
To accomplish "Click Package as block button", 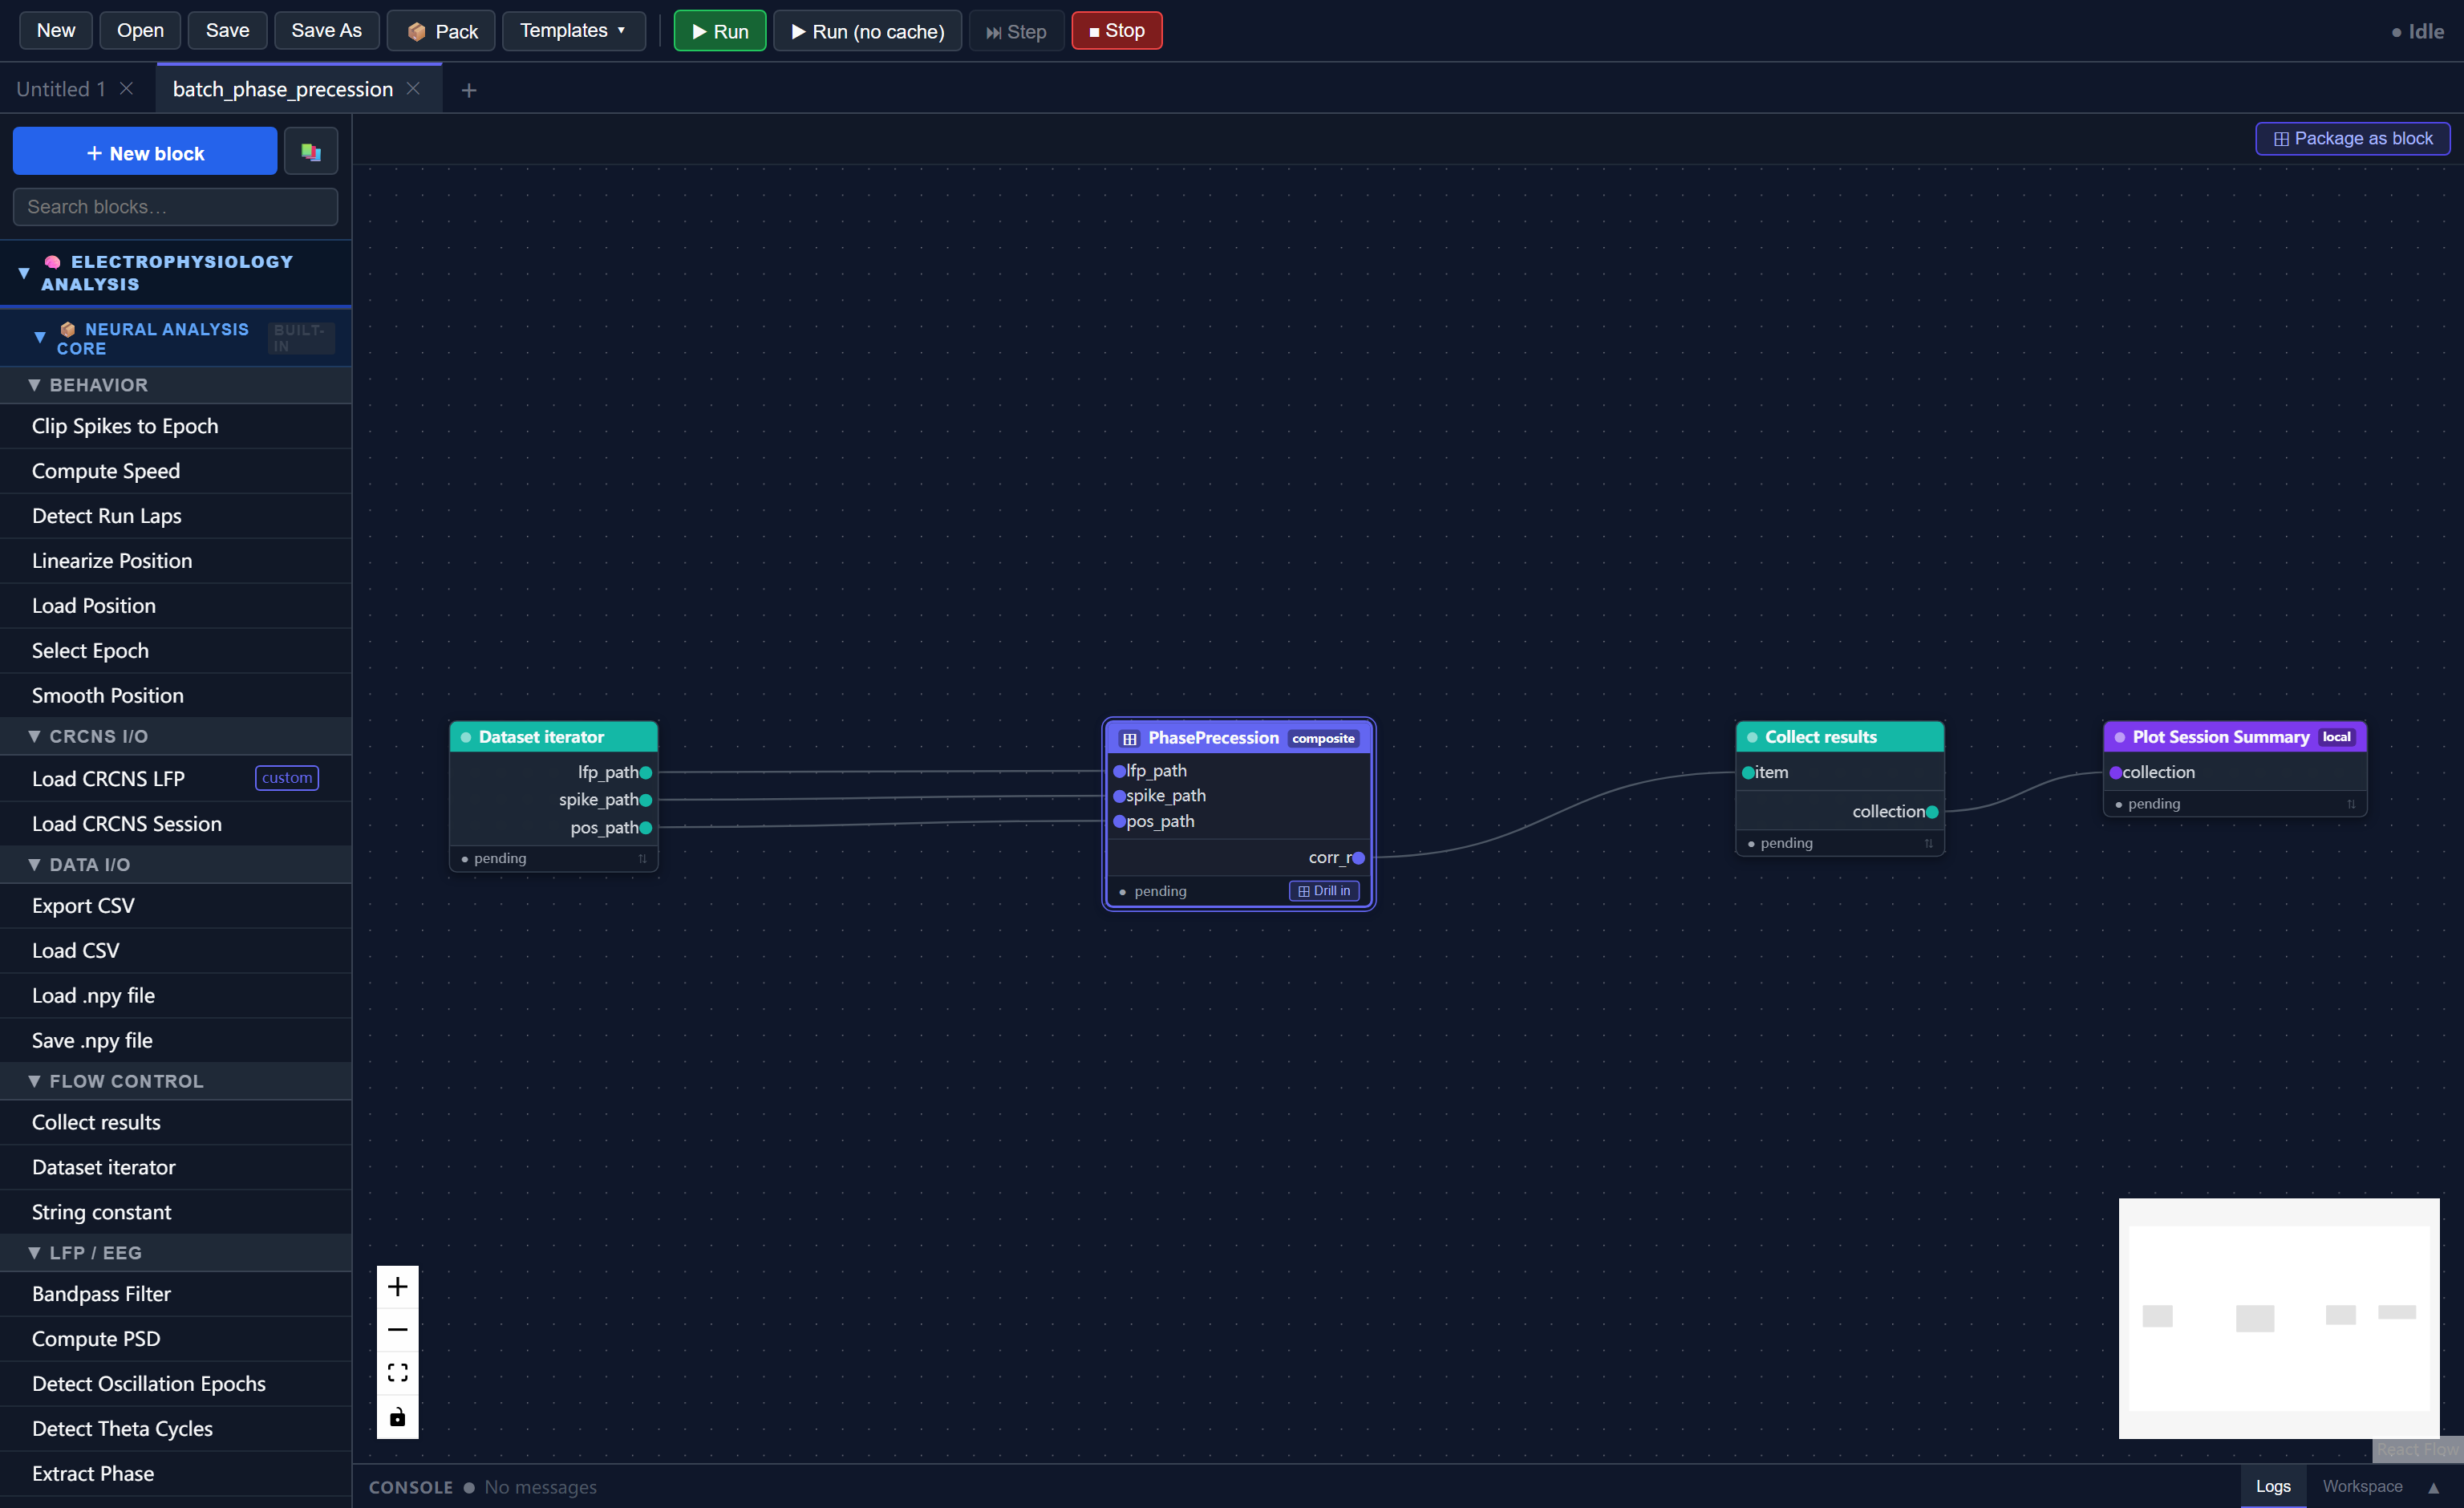I will tap(2352, 138).
